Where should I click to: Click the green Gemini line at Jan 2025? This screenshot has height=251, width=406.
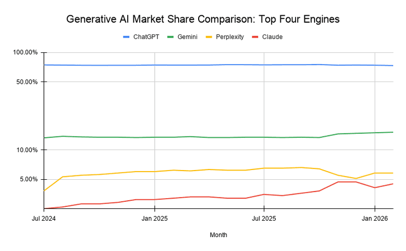coord(155,137)
